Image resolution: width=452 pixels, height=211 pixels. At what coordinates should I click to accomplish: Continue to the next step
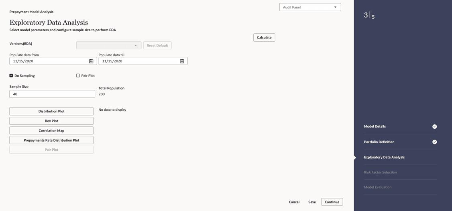click(x=332, y=202)
